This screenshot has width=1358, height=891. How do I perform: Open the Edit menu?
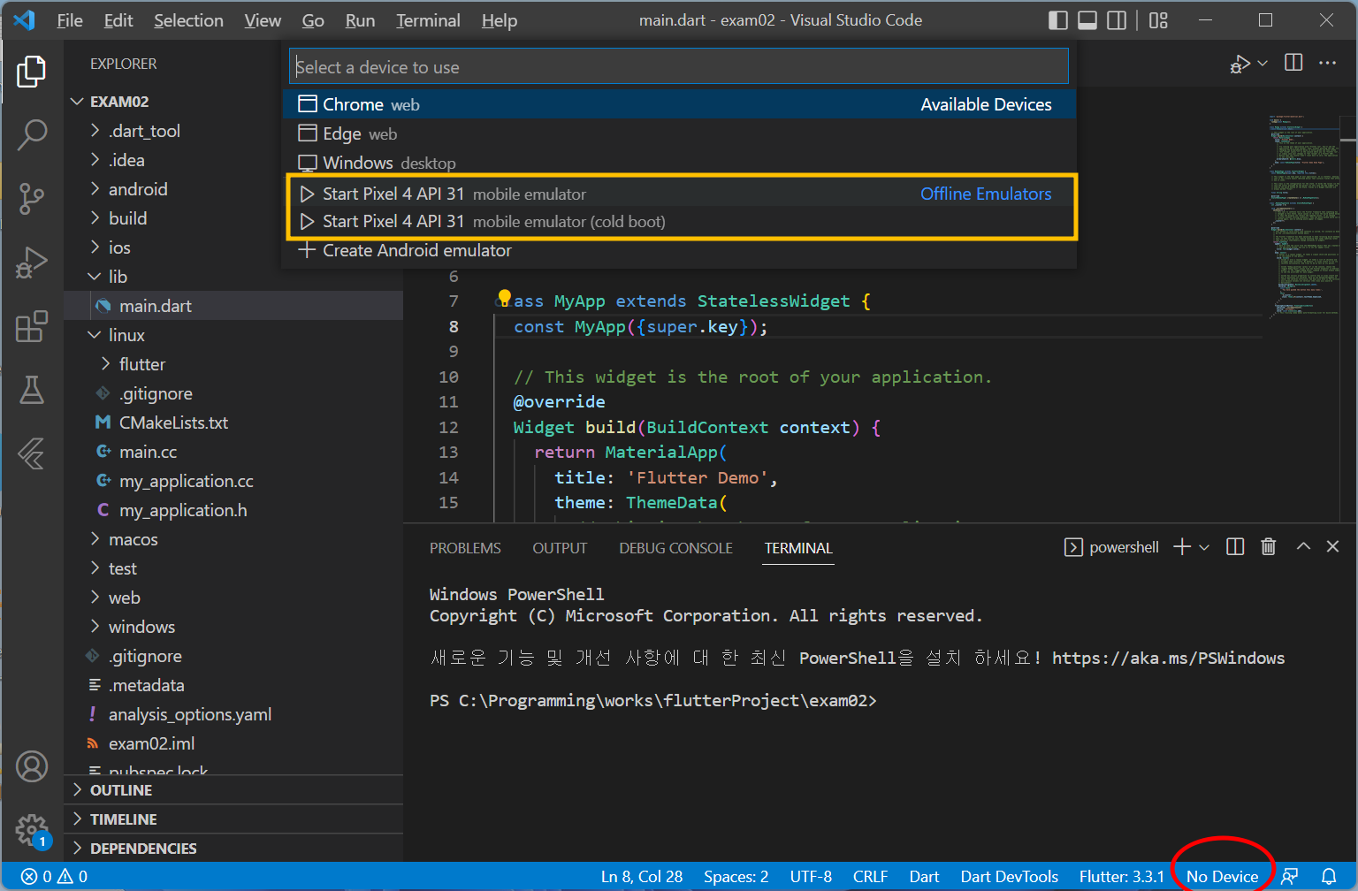118,20
